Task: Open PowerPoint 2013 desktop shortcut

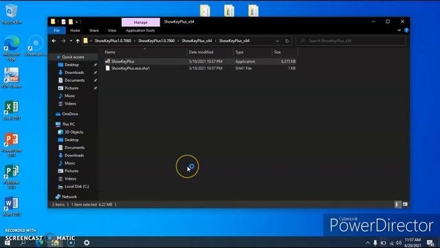Action: click(x=12, y=145)
